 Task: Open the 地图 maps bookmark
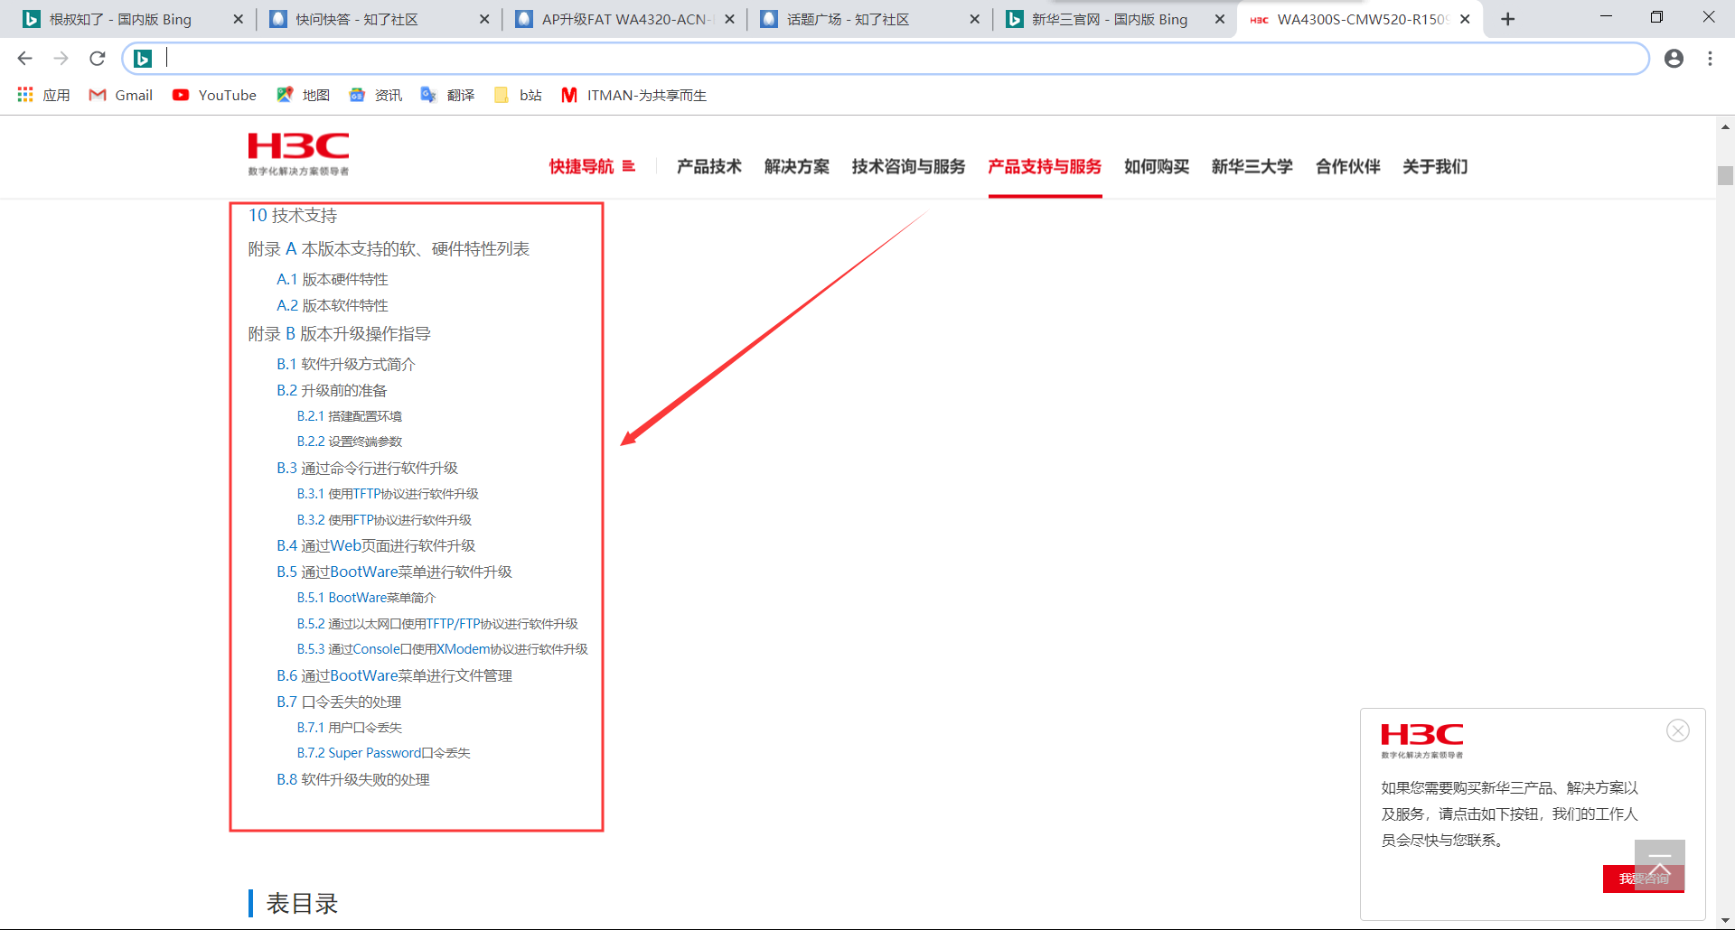tap(304, 95)
